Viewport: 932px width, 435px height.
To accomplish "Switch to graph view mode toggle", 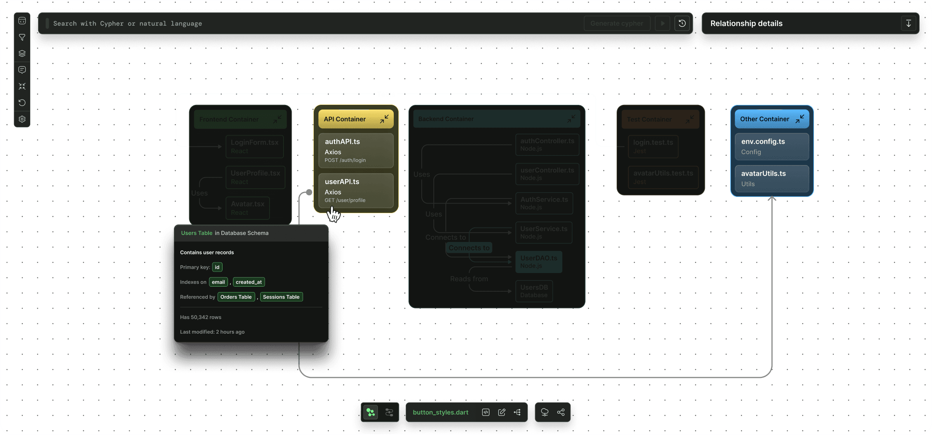I will pyautogui.click(x=370, y=412).
